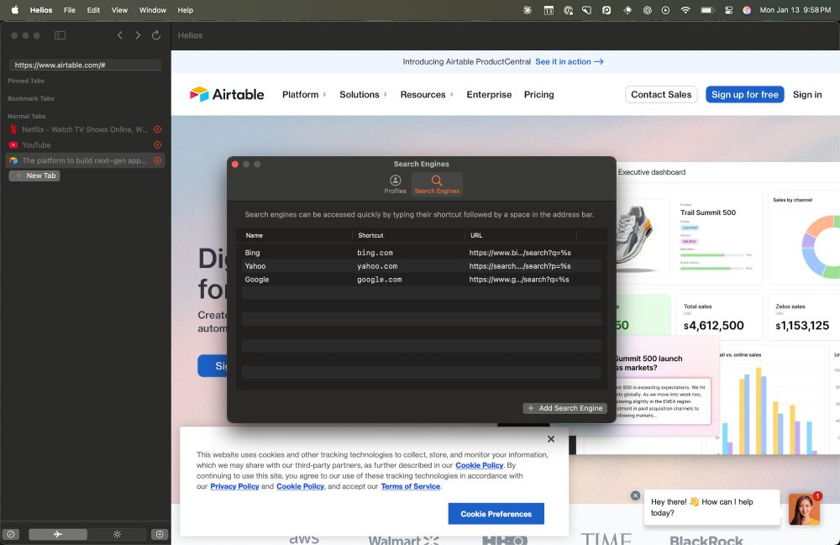Click the bing.com shortcut cell
The height and width of the screenshot is (545, 840).
point(375,253)
